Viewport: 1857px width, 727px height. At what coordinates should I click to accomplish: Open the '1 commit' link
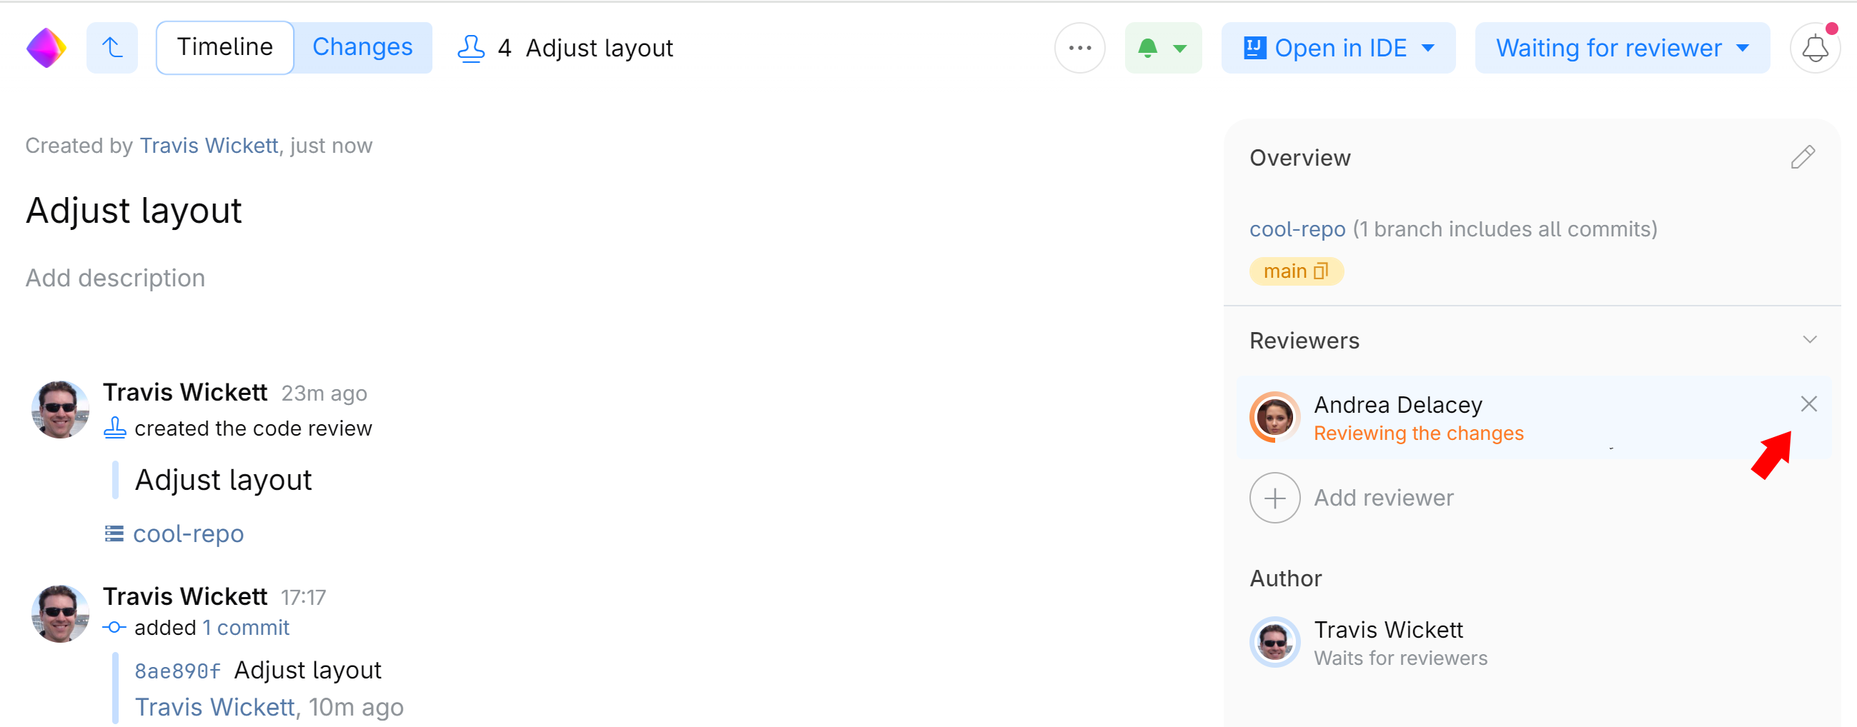click(x=246, y=628)
